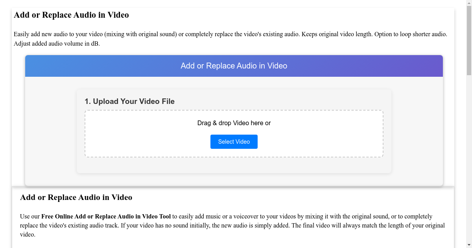Click the scrollbar down arrow
The image size is (472, 248).
click(x=468, y=244)
